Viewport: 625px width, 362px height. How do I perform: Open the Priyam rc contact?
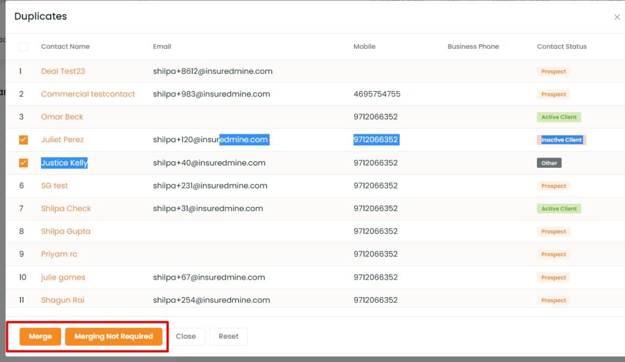pyautogui.click(x=59, y=254)
